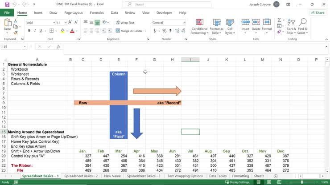Click Merge & Center button
330x185 pixels.
129,31
